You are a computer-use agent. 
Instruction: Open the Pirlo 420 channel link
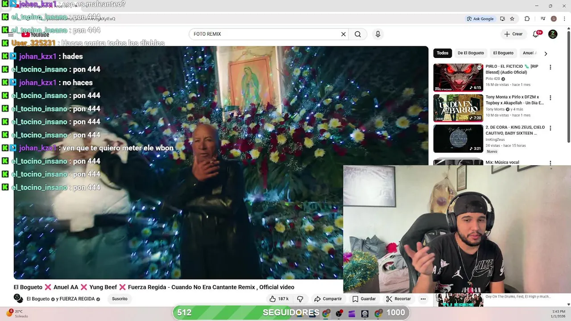tap(493, 79)
